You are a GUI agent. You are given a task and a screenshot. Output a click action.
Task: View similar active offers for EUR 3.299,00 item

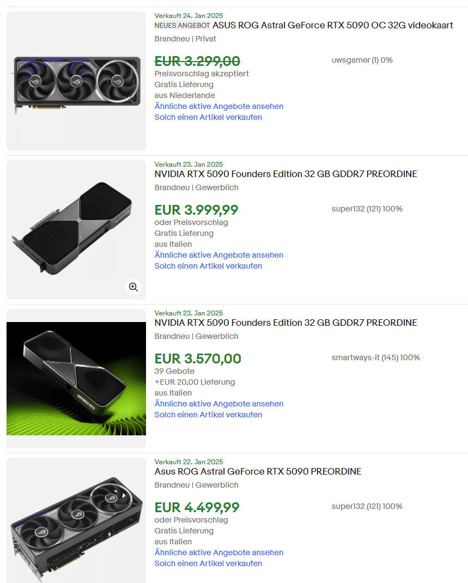pyautogui.click(x=218, y=106)
